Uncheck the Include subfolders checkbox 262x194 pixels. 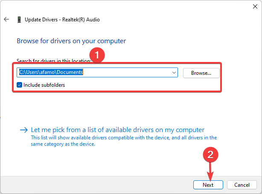point(20,85)
